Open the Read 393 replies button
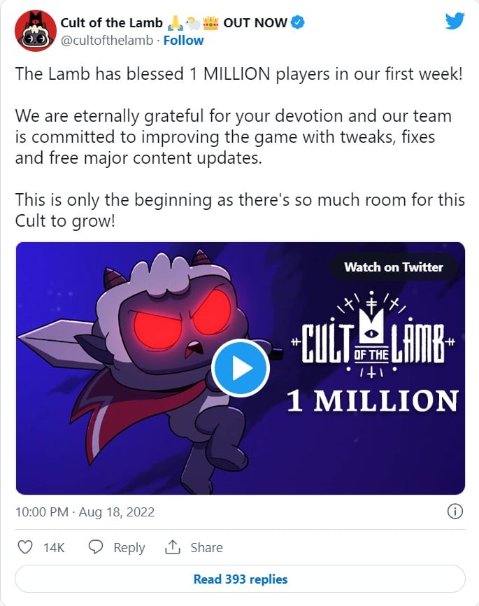The width and height of the screenshot is (479, 606). 241,579
